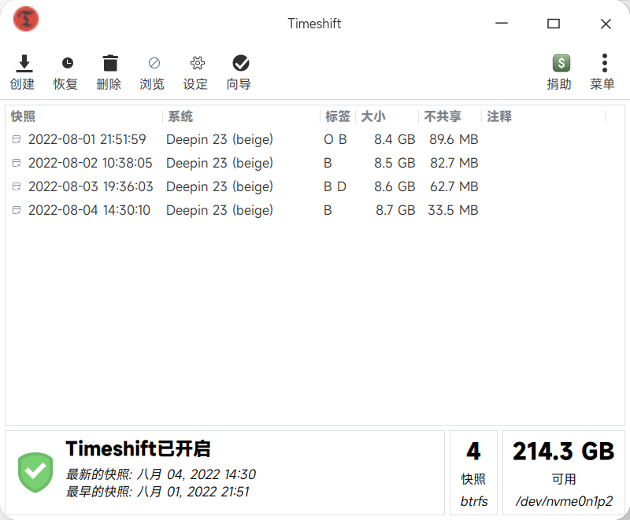Click the 最新的快照 status line
Image resolution: width=630 pixels, height=520 pixels.
[161, 474]
